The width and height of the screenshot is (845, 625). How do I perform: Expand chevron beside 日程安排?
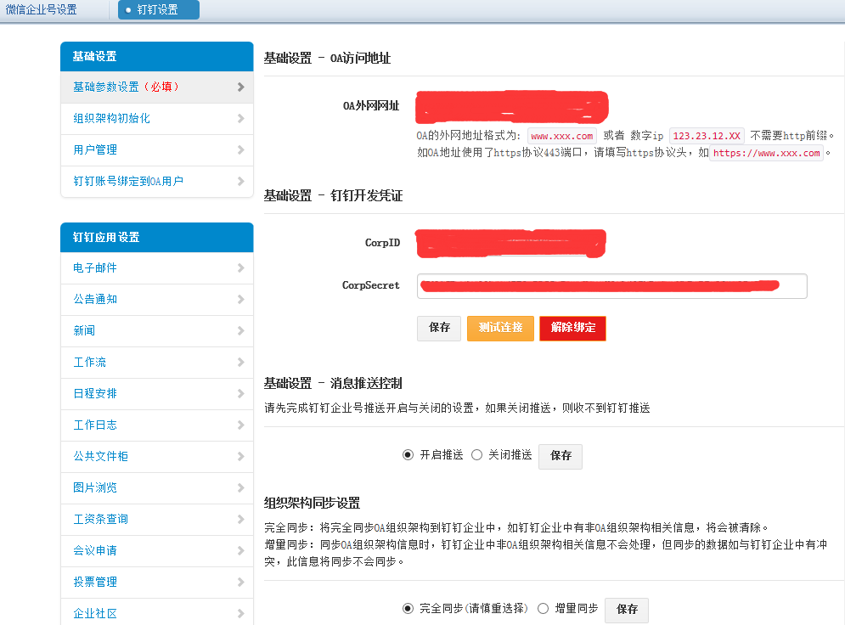[x=241, y=393]
